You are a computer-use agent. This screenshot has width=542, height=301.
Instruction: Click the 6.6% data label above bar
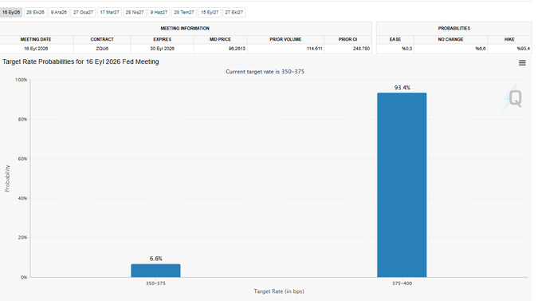coord(156,259)
